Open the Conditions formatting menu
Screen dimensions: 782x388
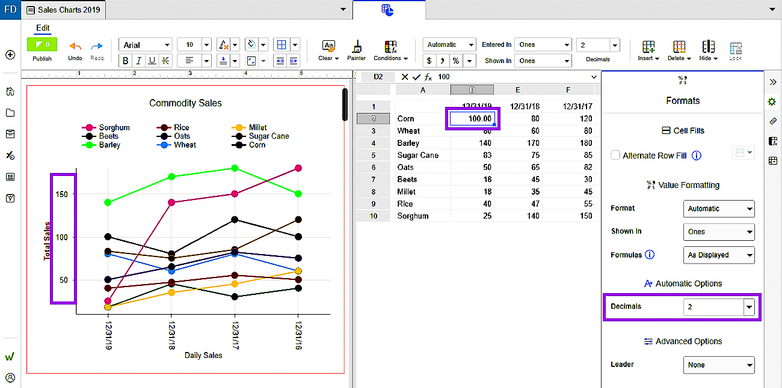pyautogui.click(x=390, y=50)
